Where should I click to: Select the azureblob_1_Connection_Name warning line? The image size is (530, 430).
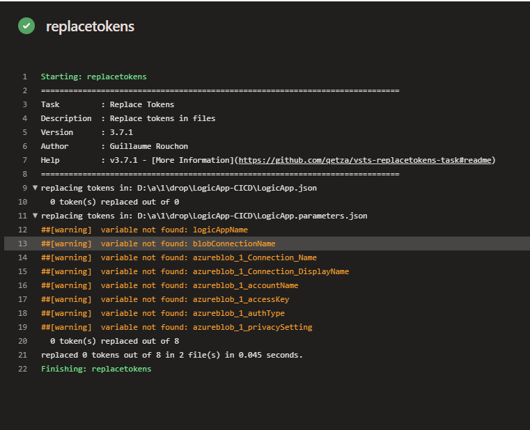coord(179,257)
